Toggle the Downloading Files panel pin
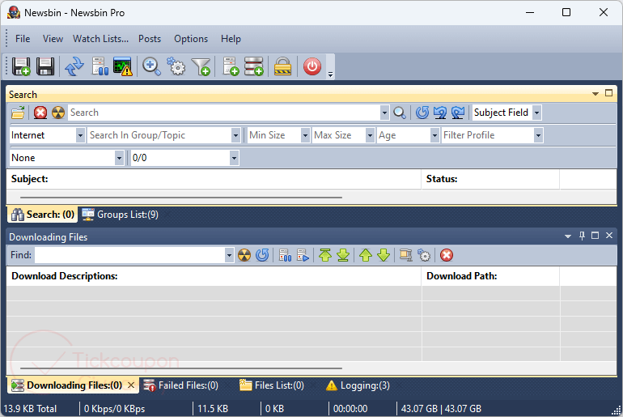This screenshot has height=417, width=623. pyautogui.click(x=582, y=236)
